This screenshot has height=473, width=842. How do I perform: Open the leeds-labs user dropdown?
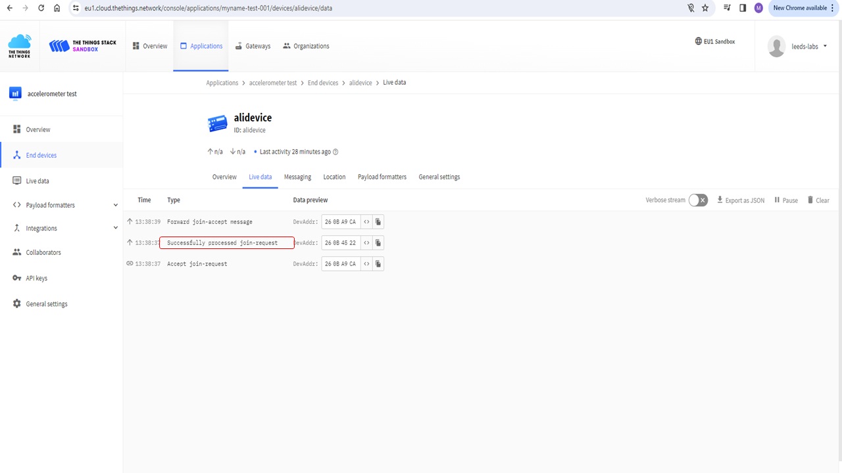tap(797, 47)
